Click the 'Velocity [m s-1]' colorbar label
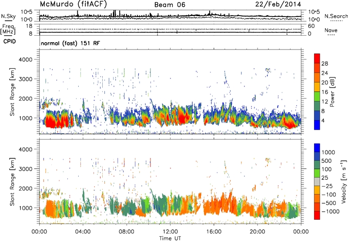Screen dimensions: 348x241 point(344,181)
